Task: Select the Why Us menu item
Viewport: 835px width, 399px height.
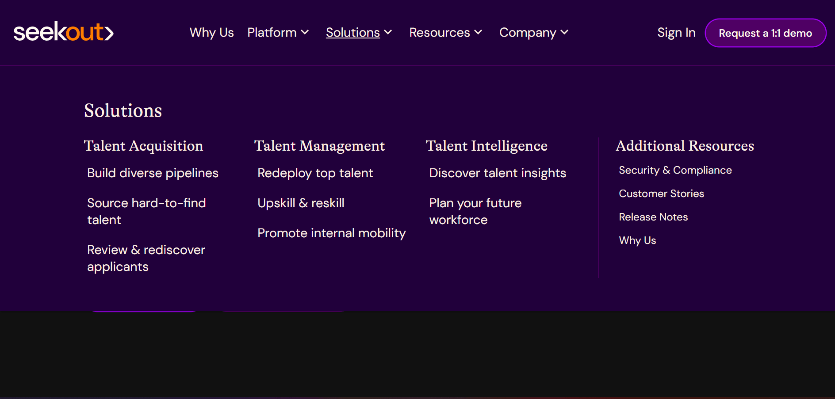Action: (x=211, y=32)
